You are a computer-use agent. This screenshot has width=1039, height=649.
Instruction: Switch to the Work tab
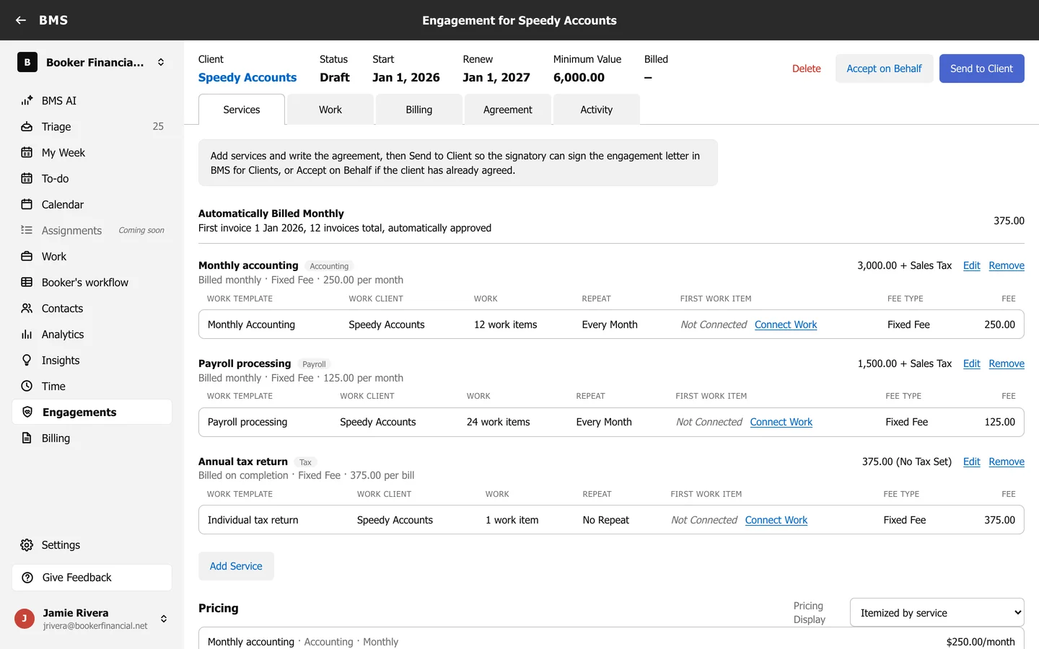(x=330, y=110)
